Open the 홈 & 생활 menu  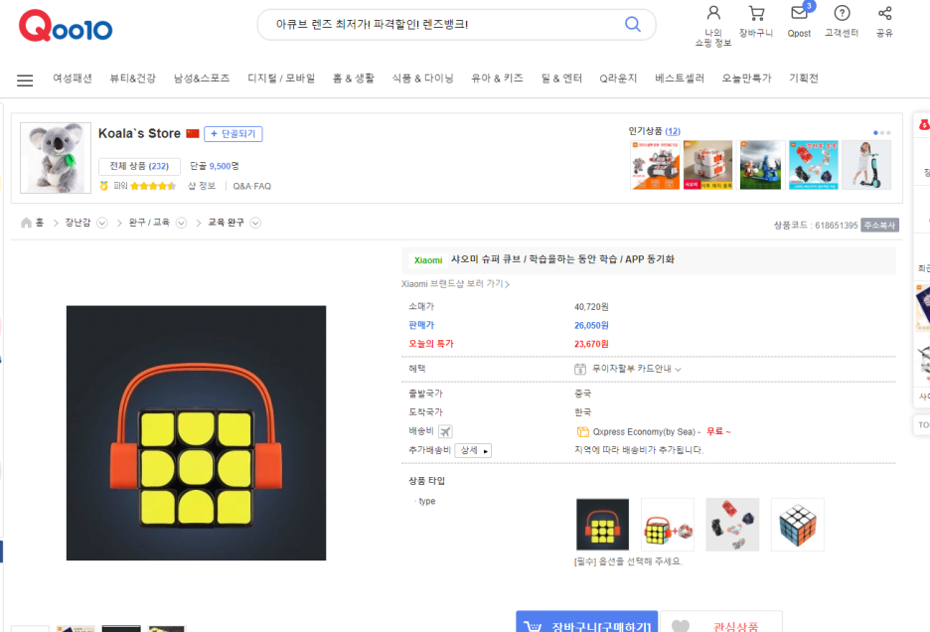click(x=354, y=79)
